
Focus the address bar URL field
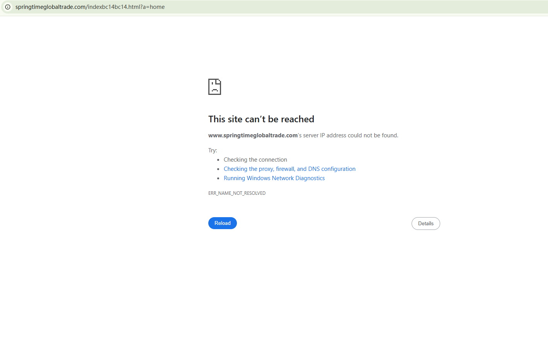point(274,7)
